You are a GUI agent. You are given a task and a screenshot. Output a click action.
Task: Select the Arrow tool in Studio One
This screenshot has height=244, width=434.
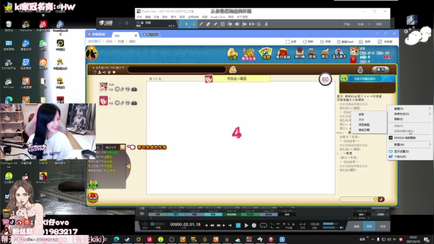click(186, 24)
